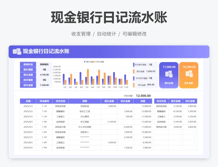Screen dimensions: 218x167
Task: Open the 工程施工 dropdown in row 2025/3/1
Action: pyautogui.click(x=60, y=117)
